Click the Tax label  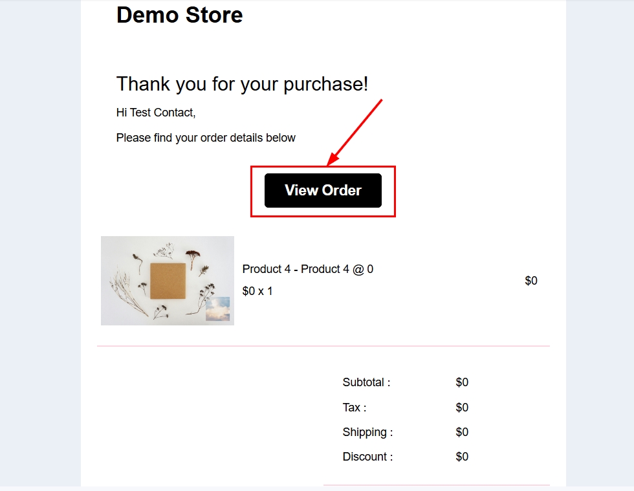pyautogui.click(x=355, y=408)
